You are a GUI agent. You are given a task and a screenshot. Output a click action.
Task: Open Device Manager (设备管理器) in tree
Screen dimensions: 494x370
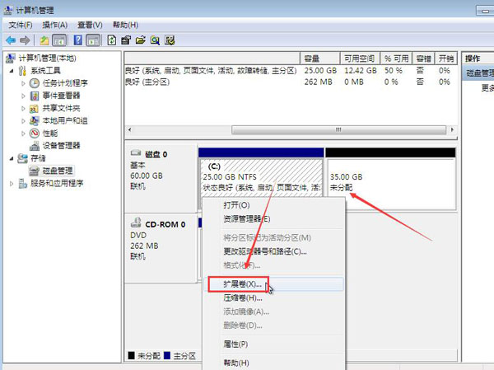coord(61,145)
